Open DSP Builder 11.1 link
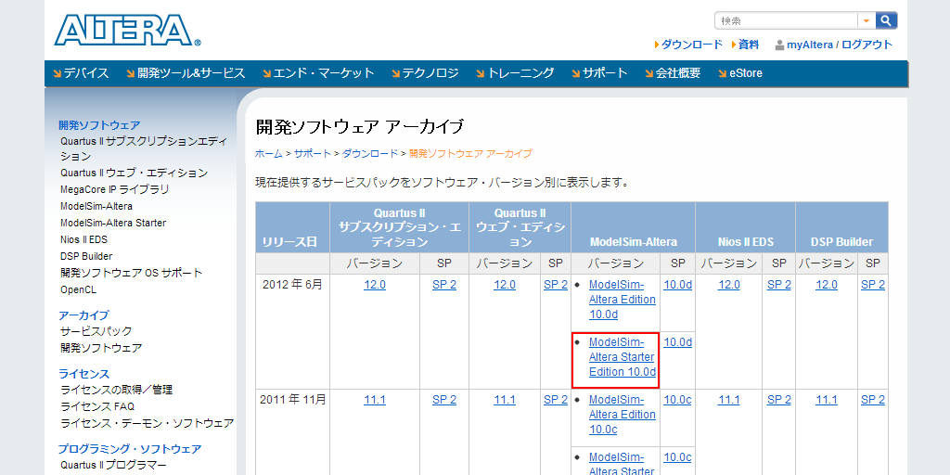950x475 pixels. [827, 400]
